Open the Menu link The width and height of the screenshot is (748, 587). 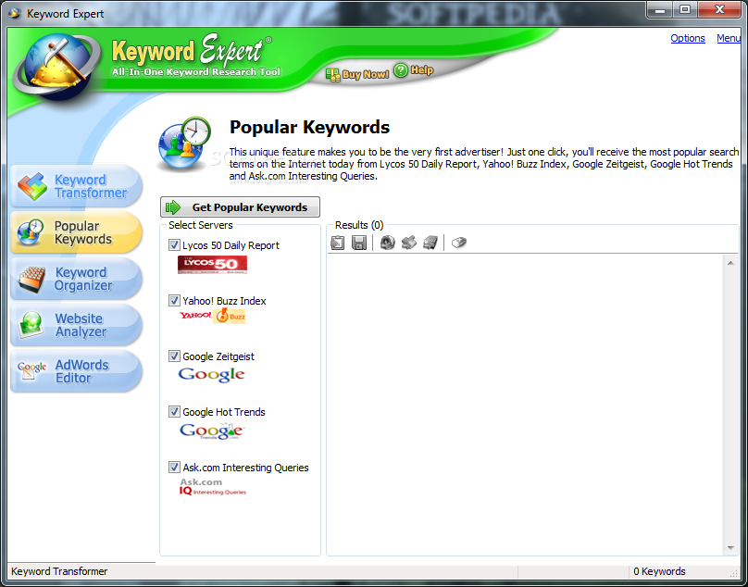pyautogui.click(x=729, y=38)
